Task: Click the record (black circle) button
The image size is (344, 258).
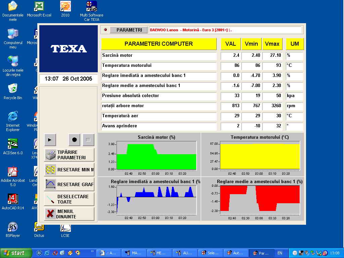Action: pyautogui.click(x=74, y=140)
